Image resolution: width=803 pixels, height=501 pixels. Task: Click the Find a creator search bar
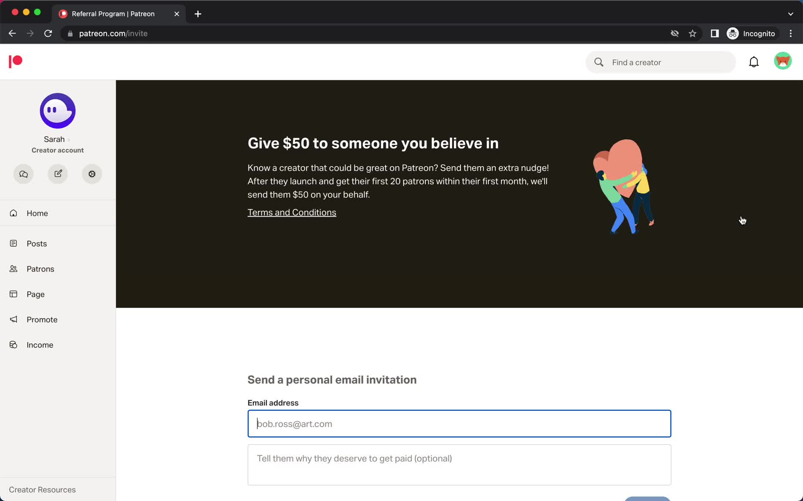coord(660,62)
